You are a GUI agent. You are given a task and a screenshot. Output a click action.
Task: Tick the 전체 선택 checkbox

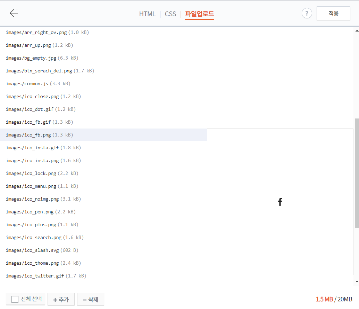pos(15,299)
